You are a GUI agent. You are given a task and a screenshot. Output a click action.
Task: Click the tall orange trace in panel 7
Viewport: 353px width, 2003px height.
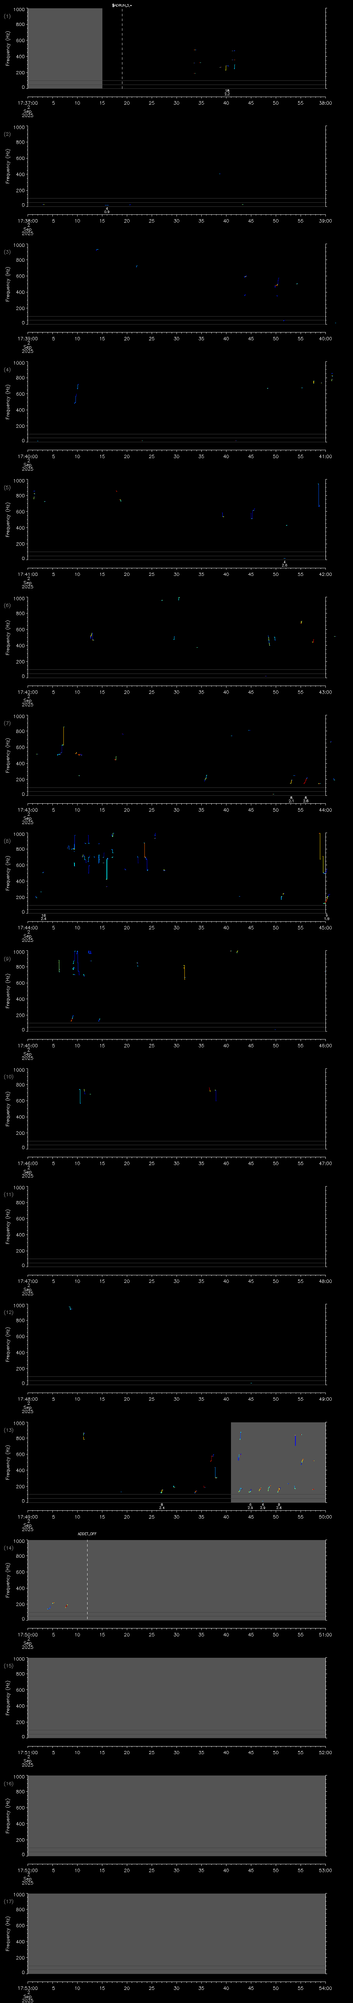coord(64,736)
